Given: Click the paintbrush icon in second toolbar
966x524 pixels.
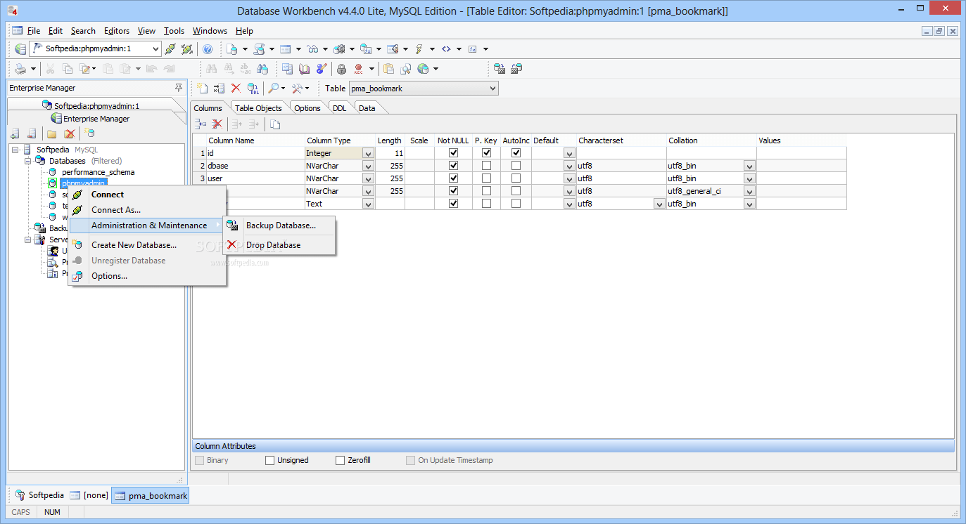Looking at the screenshot, I should pyautogui.click(x=321, y=69).
